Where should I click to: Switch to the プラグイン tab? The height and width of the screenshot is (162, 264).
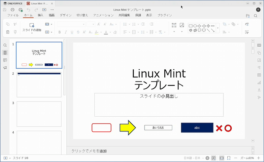[164, 15]
